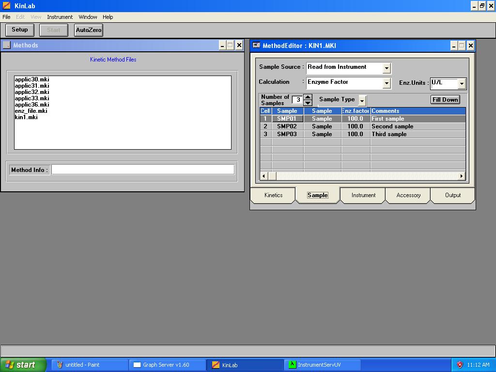This screenshot has height=372, width=496.
Task: Click the AutoZero button
Action: [x=88, y=30]
